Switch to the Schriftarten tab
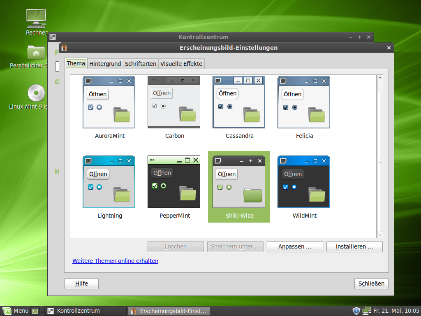 click(x=141, y=63)
